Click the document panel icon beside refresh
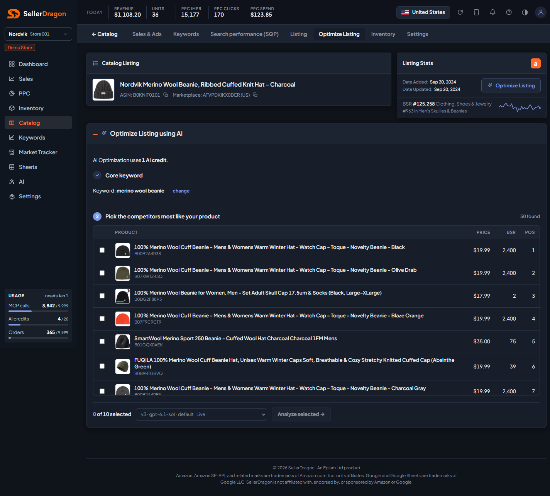Screen dimensions: 550x496 (x=476, y=12)
